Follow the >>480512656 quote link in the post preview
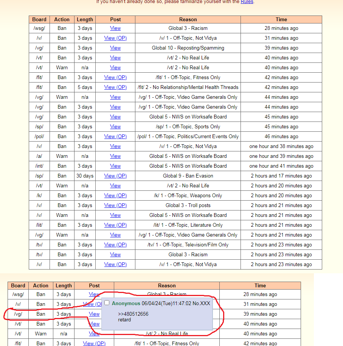343x346 pixels. [x=133, y=314]
